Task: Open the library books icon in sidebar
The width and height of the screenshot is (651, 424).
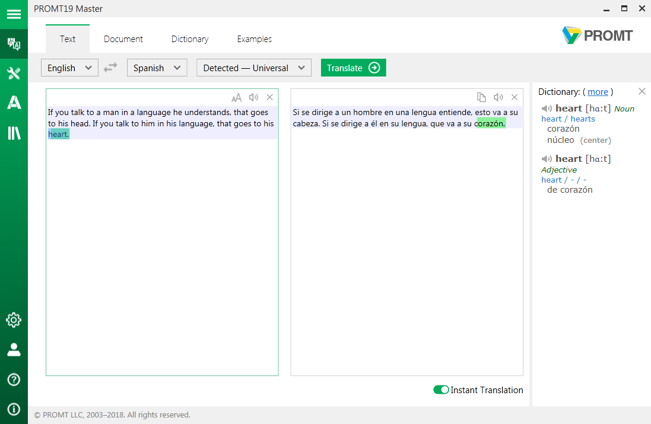Action: [14, 133]
